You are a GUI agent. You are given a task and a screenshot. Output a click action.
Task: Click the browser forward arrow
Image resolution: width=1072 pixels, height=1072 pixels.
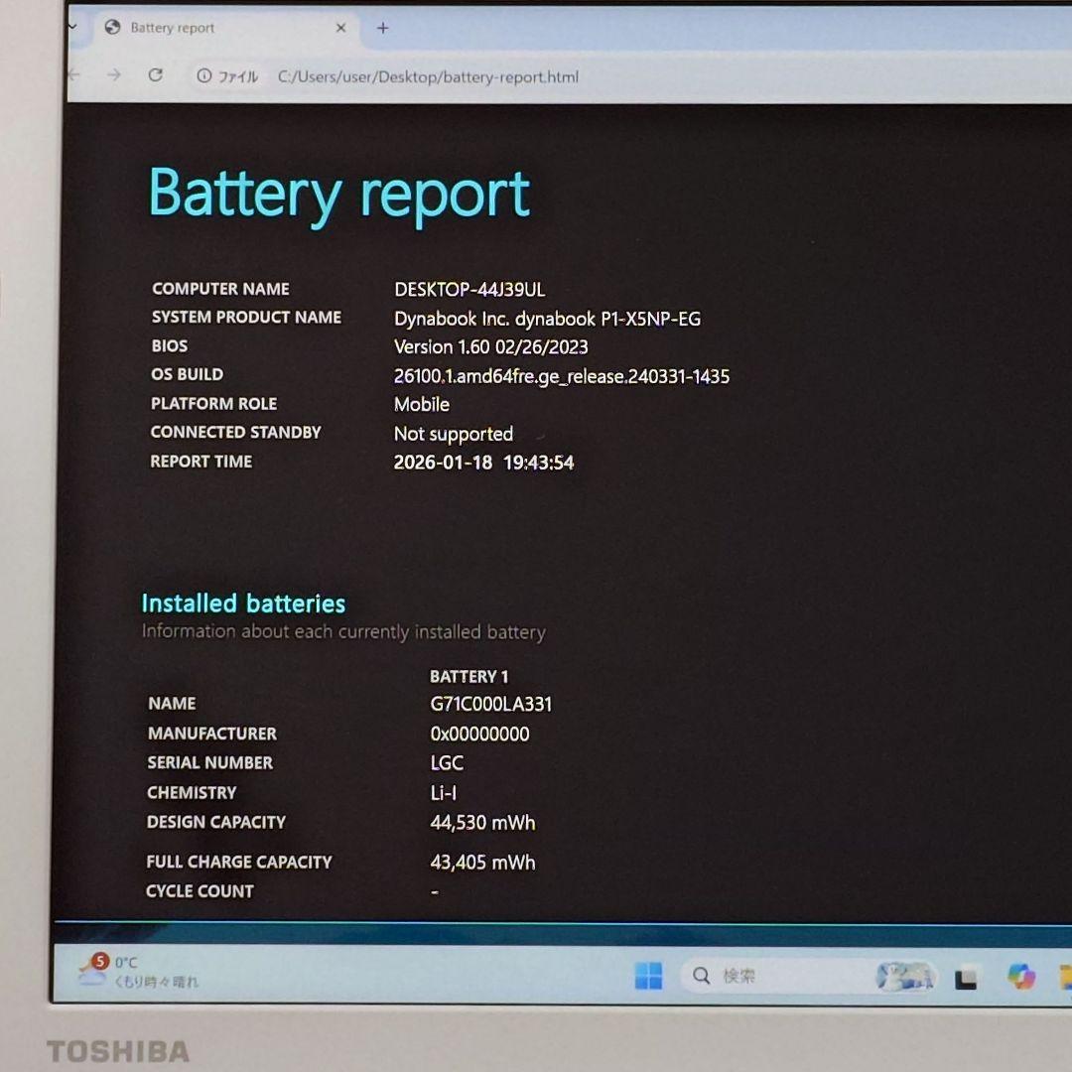coord(116,75)
